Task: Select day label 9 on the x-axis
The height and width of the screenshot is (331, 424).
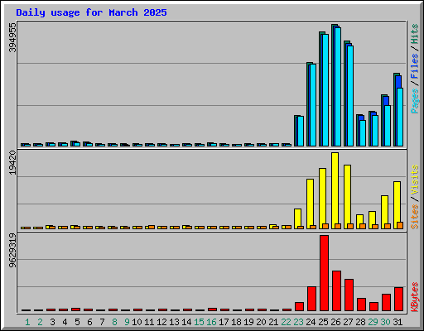Action: (127, 322)
